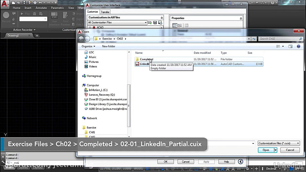This screenshot has height=172, width=306.
Task: Click the Undo arrow in quick access toolbar
Action: [x=40, y=3]
